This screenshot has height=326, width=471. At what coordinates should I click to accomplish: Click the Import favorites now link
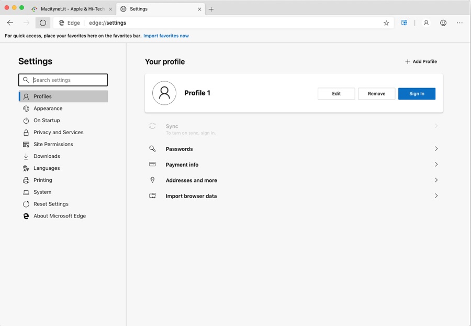(166, 36)
